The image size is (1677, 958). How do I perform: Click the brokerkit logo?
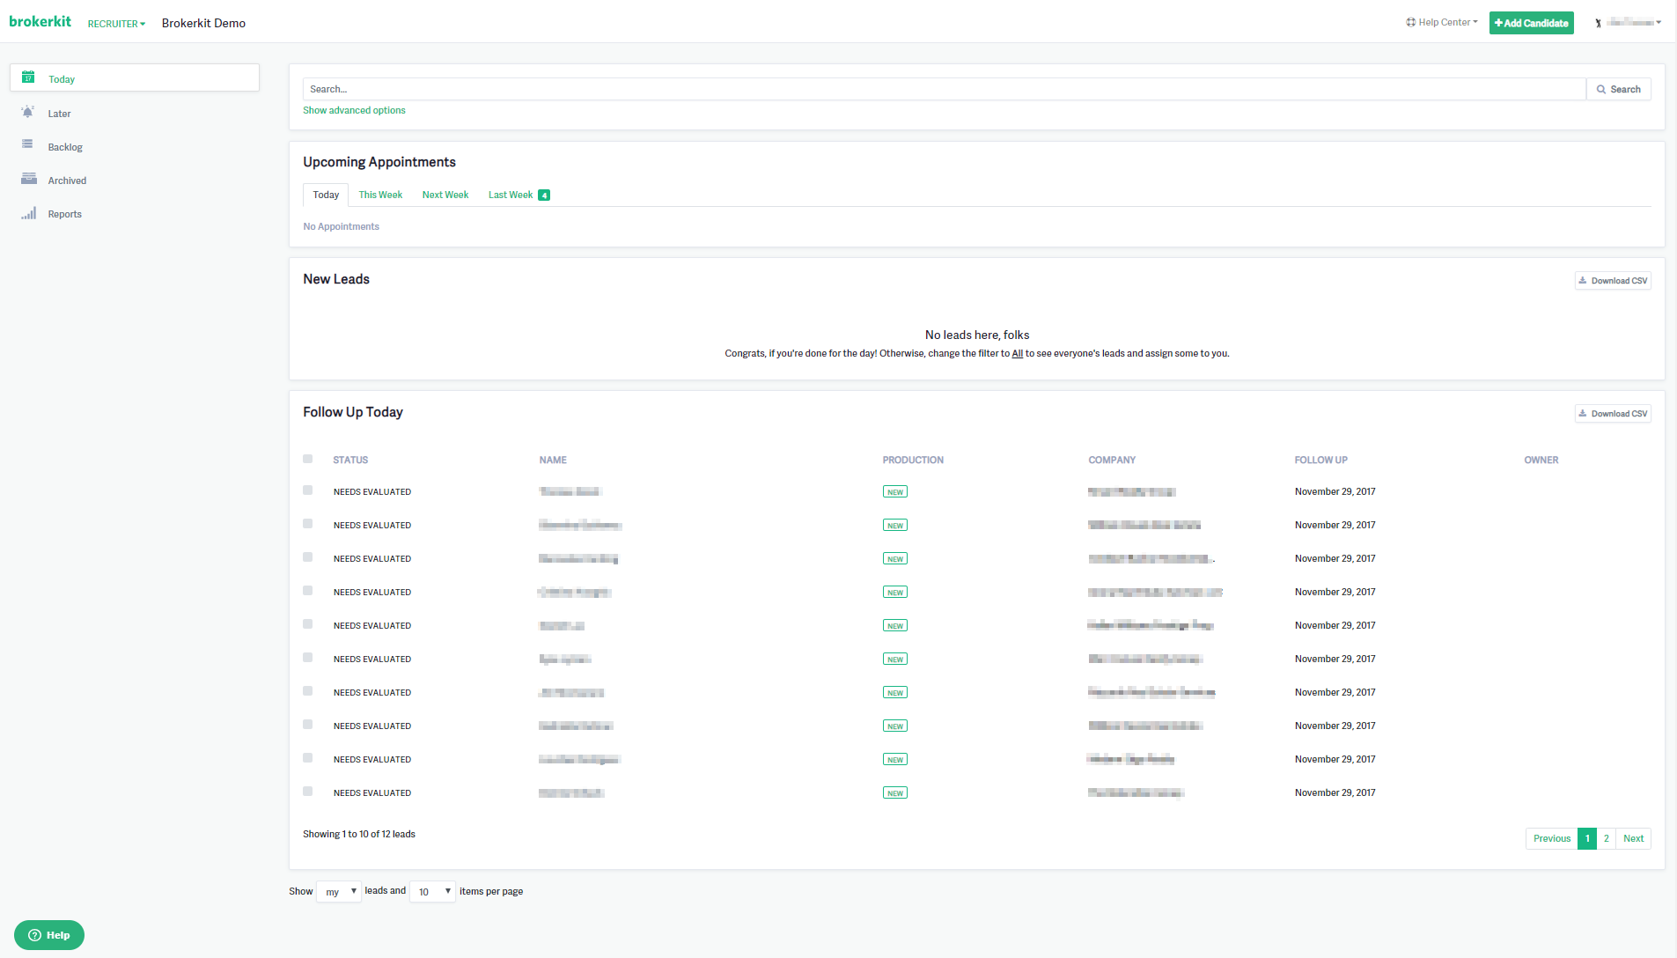(x=40, y=22)
